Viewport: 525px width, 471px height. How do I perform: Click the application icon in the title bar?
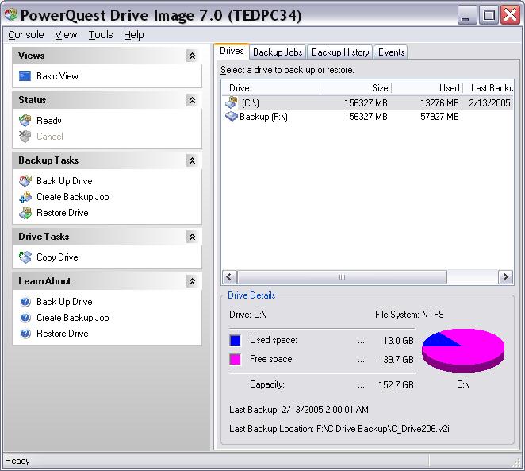coord(11,15)
